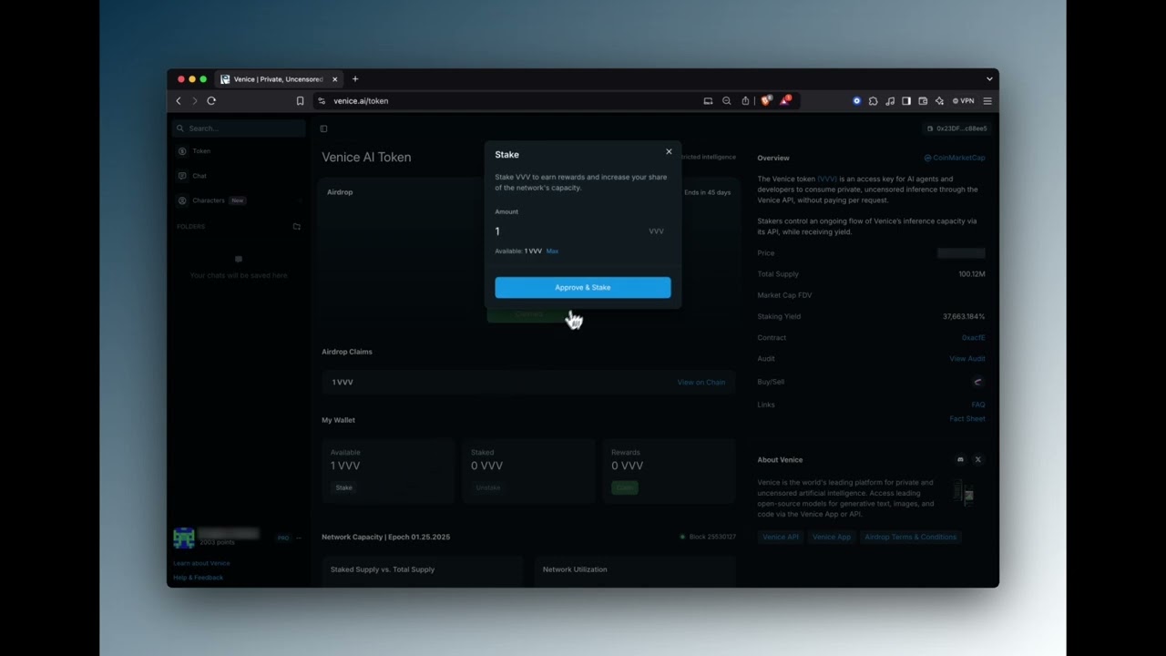1166x656 pixels.
Task: Select Venice | Private, Uncensored tab
Action: pyautogui.click(x=281, y=79)
